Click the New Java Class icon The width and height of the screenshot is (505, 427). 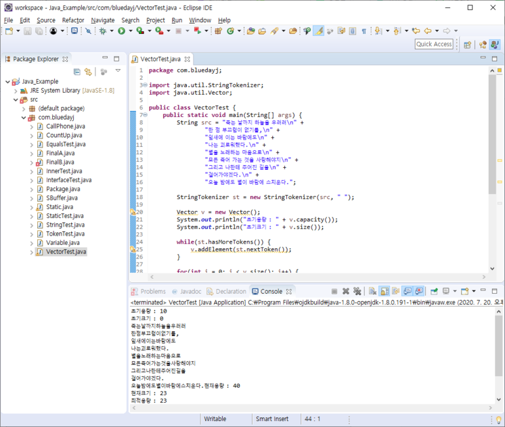(230, 31)
